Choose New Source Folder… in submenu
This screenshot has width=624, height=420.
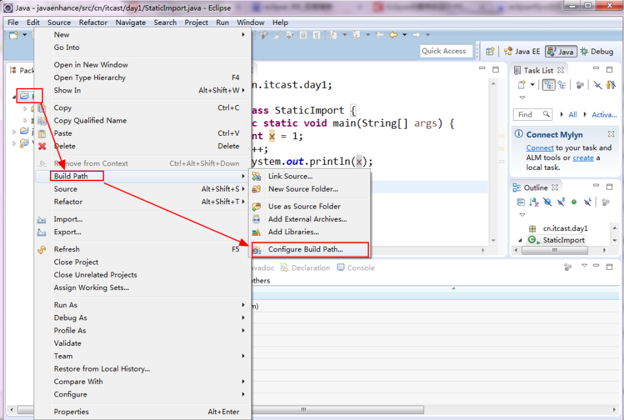tap(309, 189)
